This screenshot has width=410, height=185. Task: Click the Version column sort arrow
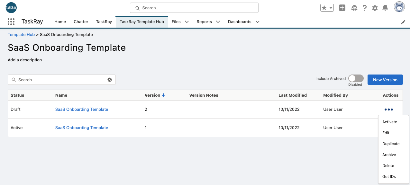(x=163, y=95)
